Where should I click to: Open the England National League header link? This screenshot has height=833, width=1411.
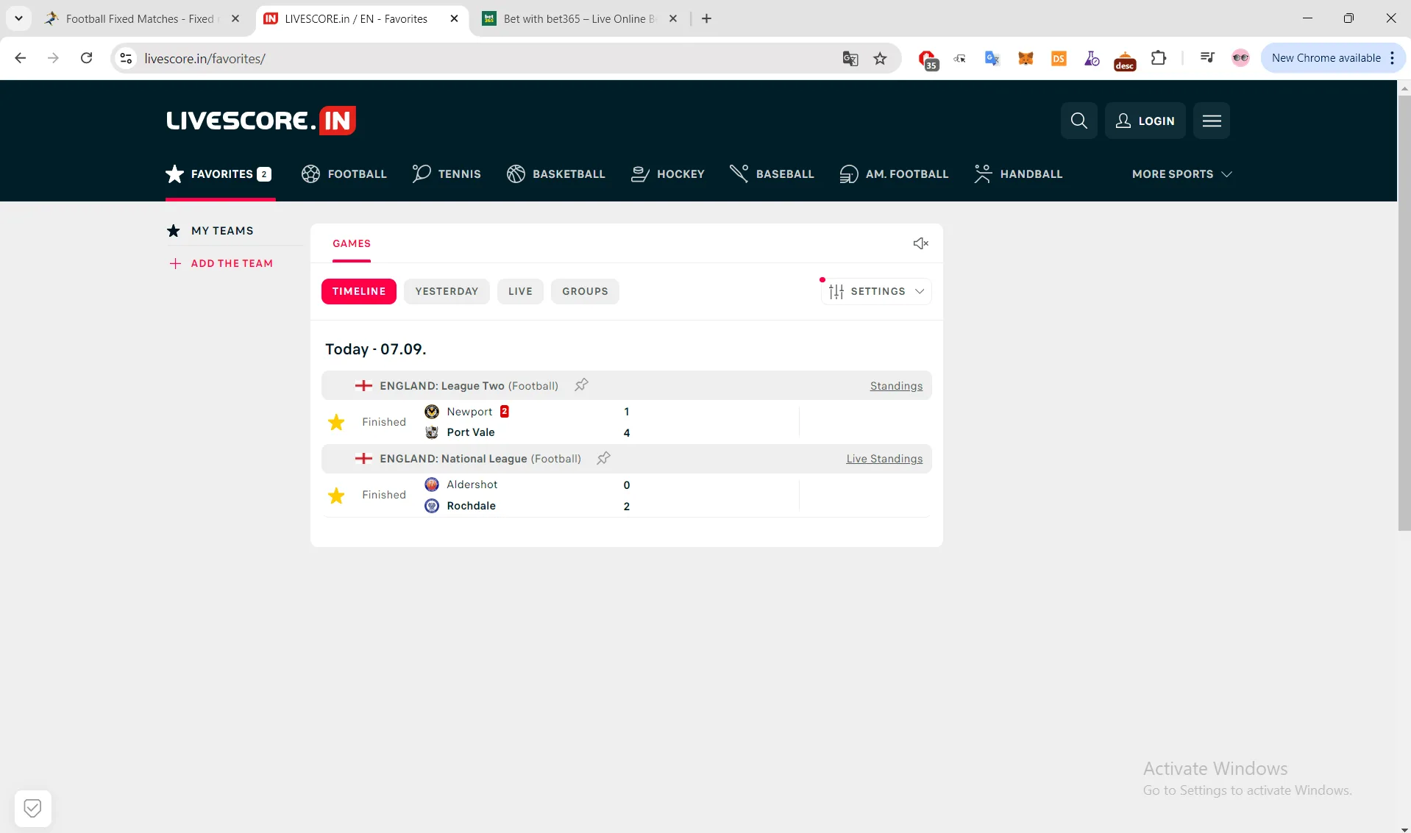[x=480, y=459]
